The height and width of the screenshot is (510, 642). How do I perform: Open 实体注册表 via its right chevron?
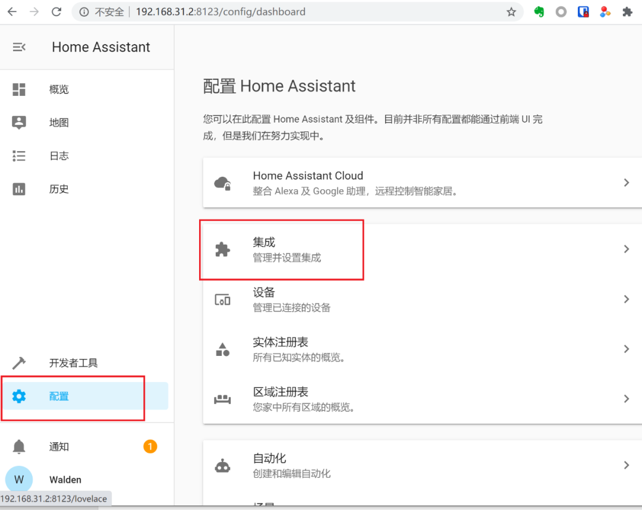pyautogui.click(x=627, y=349)
